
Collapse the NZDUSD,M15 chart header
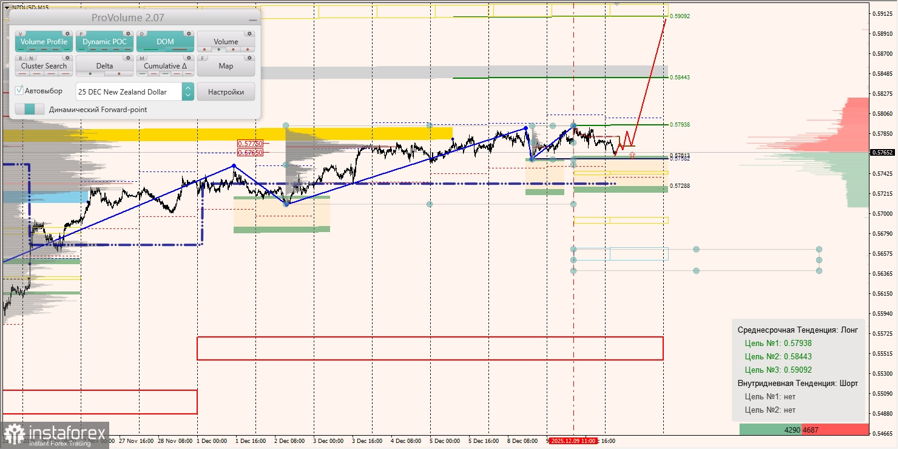[6, 7]
